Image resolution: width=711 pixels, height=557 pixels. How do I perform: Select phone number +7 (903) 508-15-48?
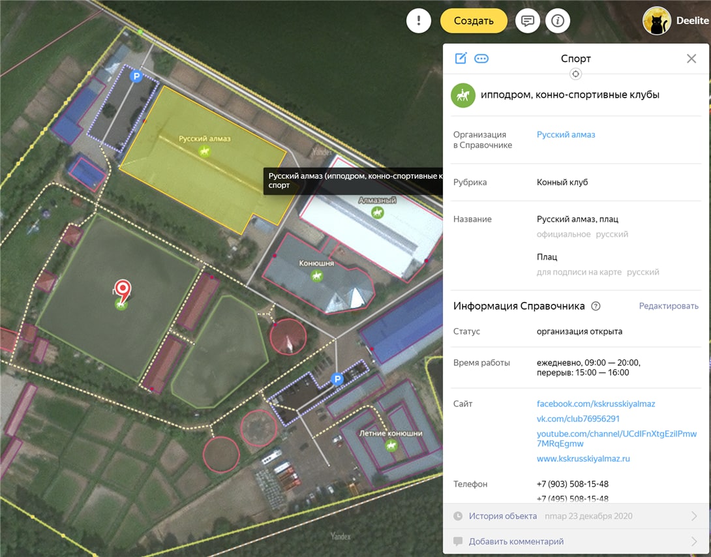[572, 484]
